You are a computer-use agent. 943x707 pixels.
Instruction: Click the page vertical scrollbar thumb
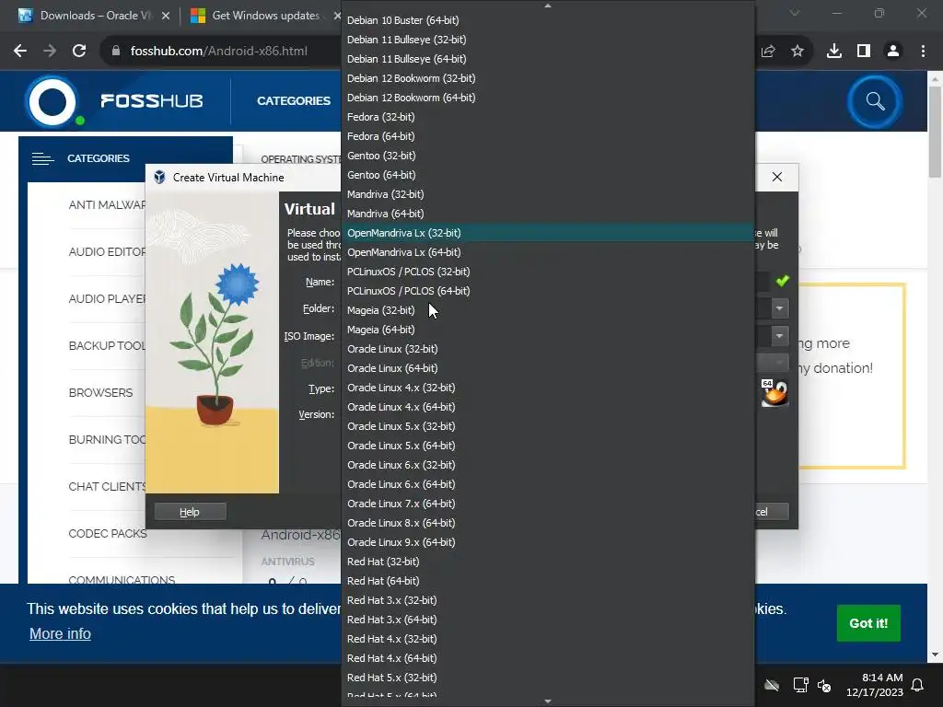pos(935,133)
